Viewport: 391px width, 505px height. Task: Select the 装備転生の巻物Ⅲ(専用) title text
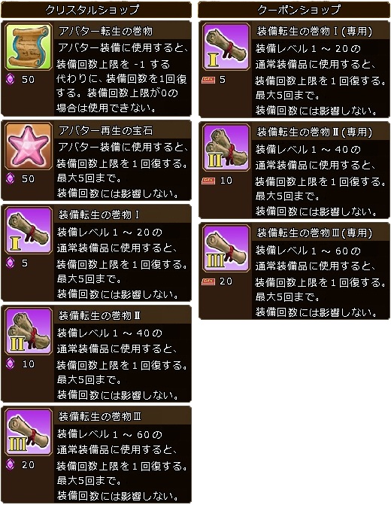point(314,233)
